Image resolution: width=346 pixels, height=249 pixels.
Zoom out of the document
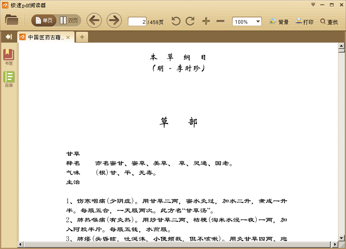click(221, 21)
